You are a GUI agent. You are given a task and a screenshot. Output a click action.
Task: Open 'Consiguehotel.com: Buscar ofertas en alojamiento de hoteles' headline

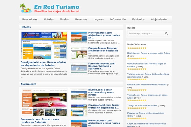(x=44, y=64)
